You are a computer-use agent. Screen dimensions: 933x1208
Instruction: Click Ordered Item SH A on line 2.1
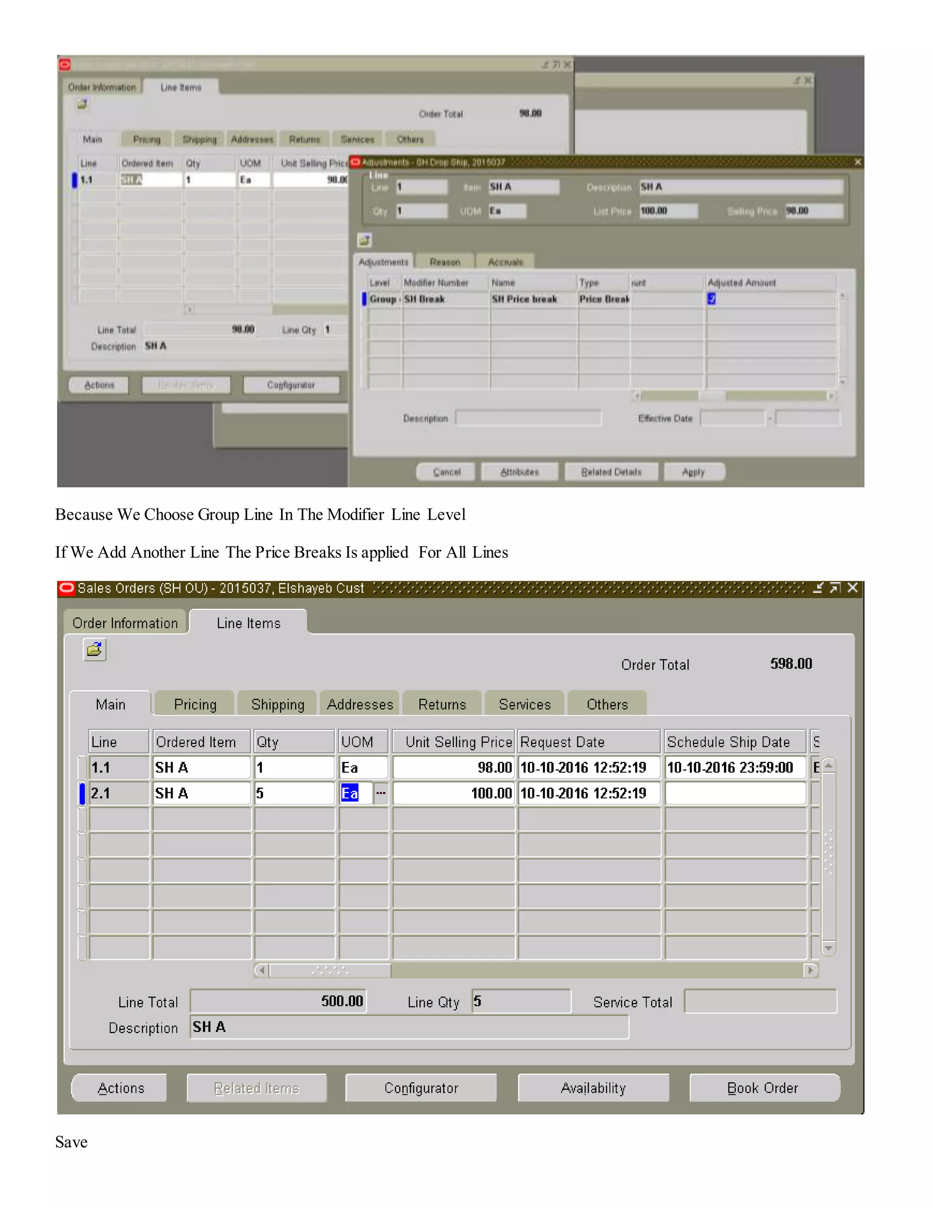tap(202, 793)
